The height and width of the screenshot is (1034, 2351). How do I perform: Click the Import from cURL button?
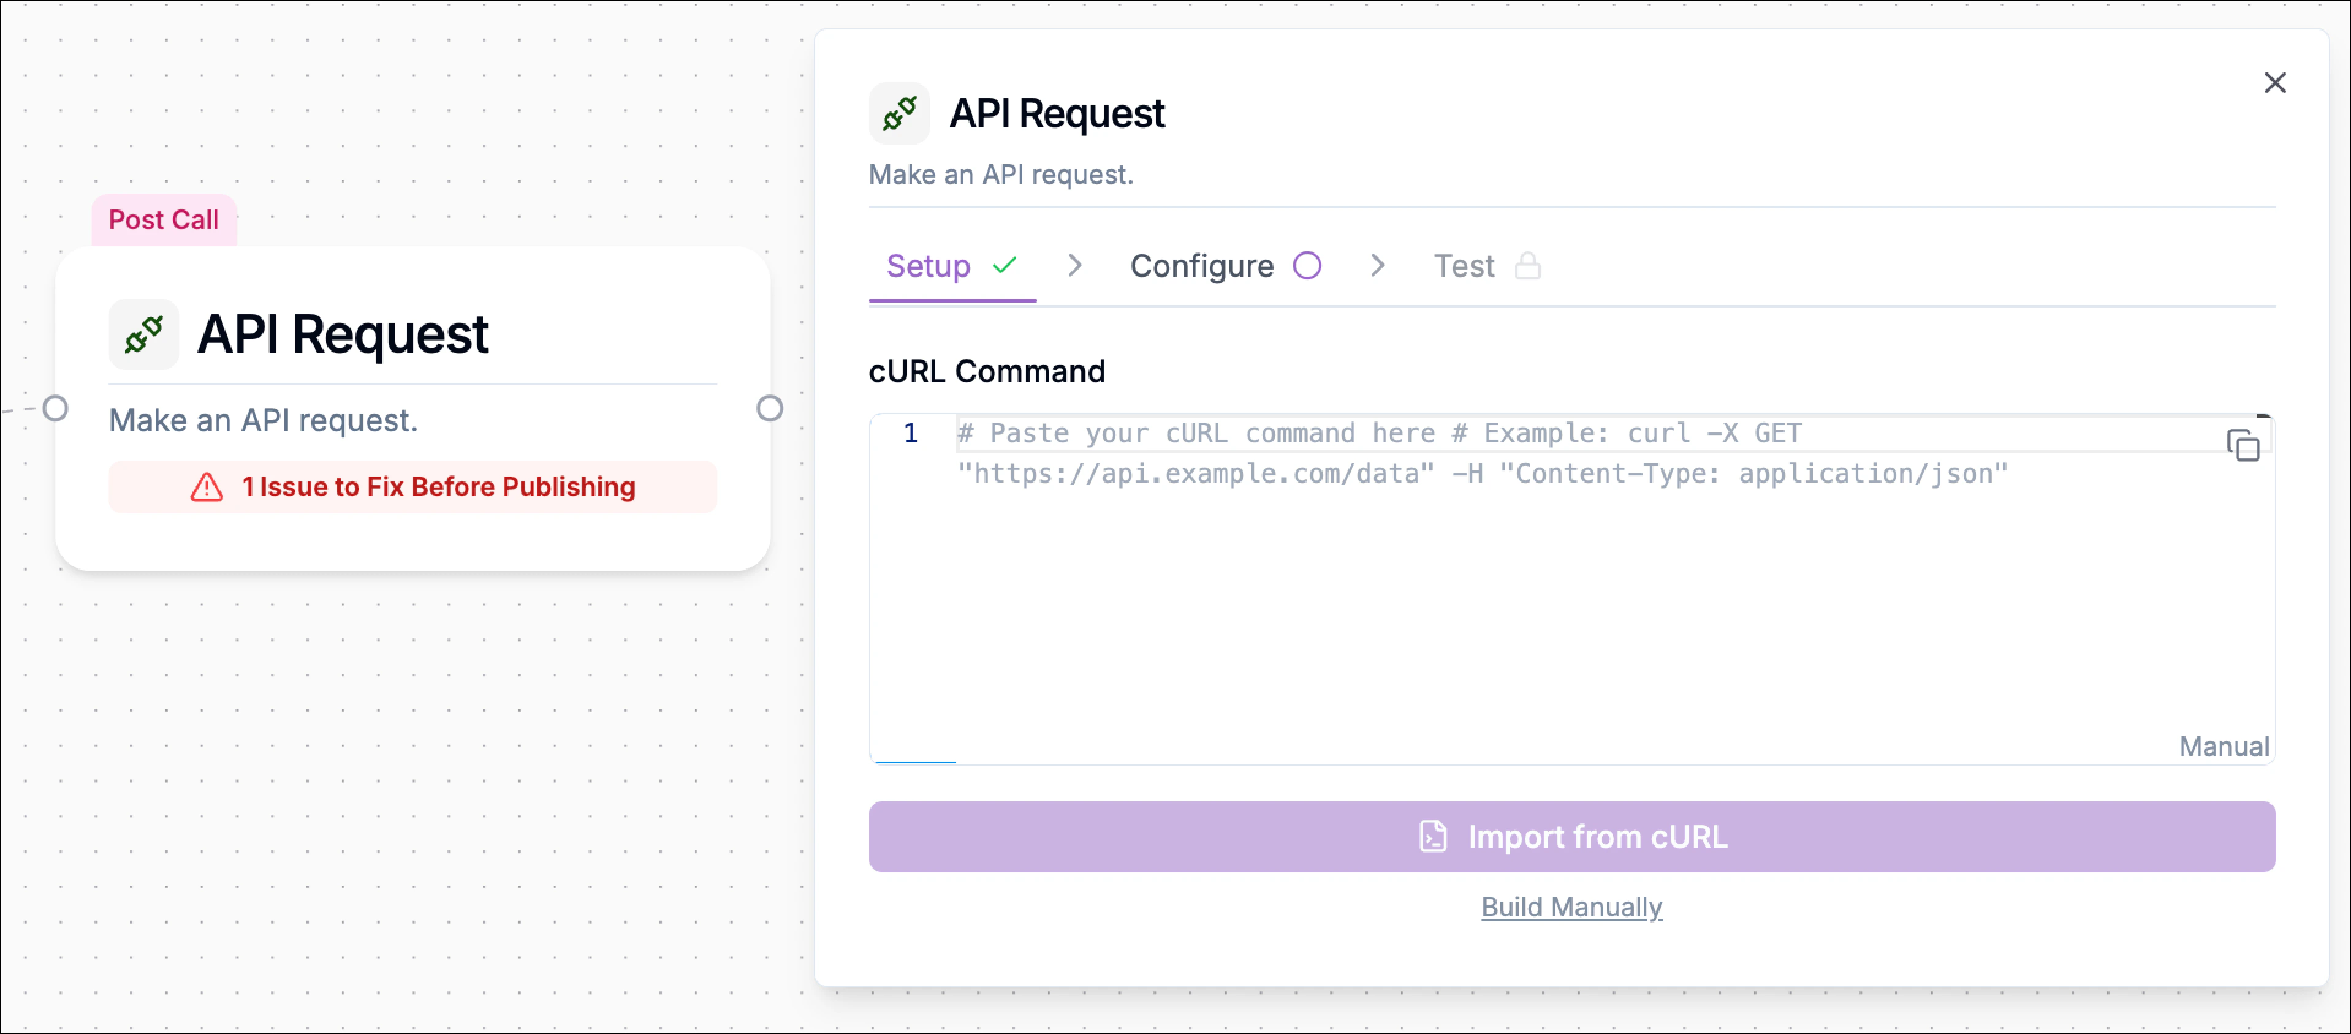pyautogui.click(x=1571, y=836)
